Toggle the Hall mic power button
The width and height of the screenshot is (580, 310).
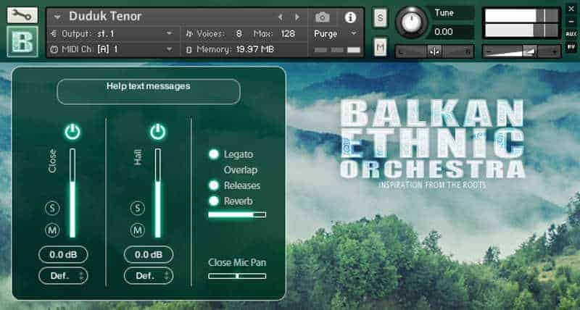pyautogui.click(x=157, y=132)
